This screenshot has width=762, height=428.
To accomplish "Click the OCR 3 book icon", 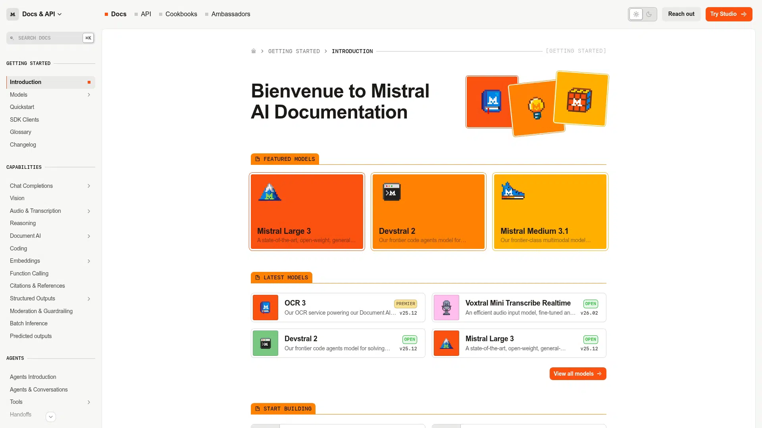I will pos(266,308).
